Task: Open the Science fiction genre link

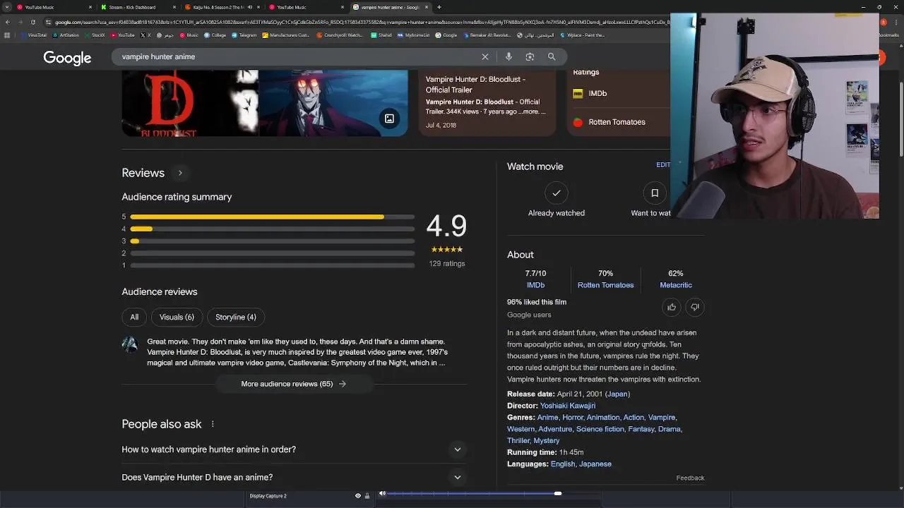Action: pyautogui.click(x=600, y=429)
